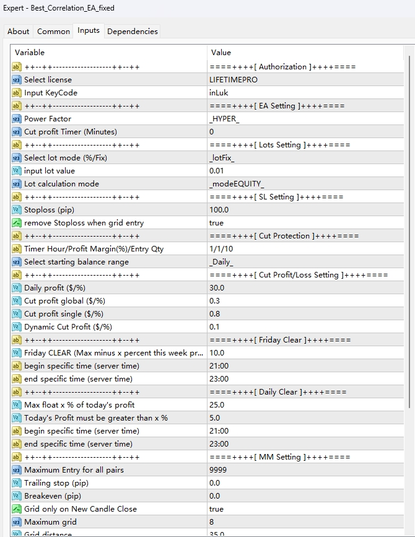Click the icon beside Dynamic Cut Profit ($/%)

click(17, 327)
